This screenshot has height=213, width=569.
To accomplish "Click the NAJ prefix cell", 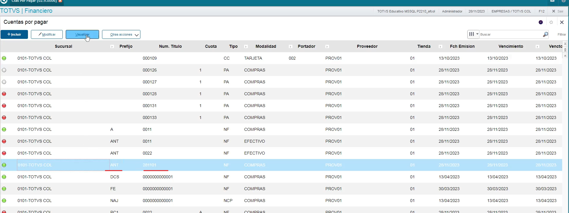I will [114, 201].
